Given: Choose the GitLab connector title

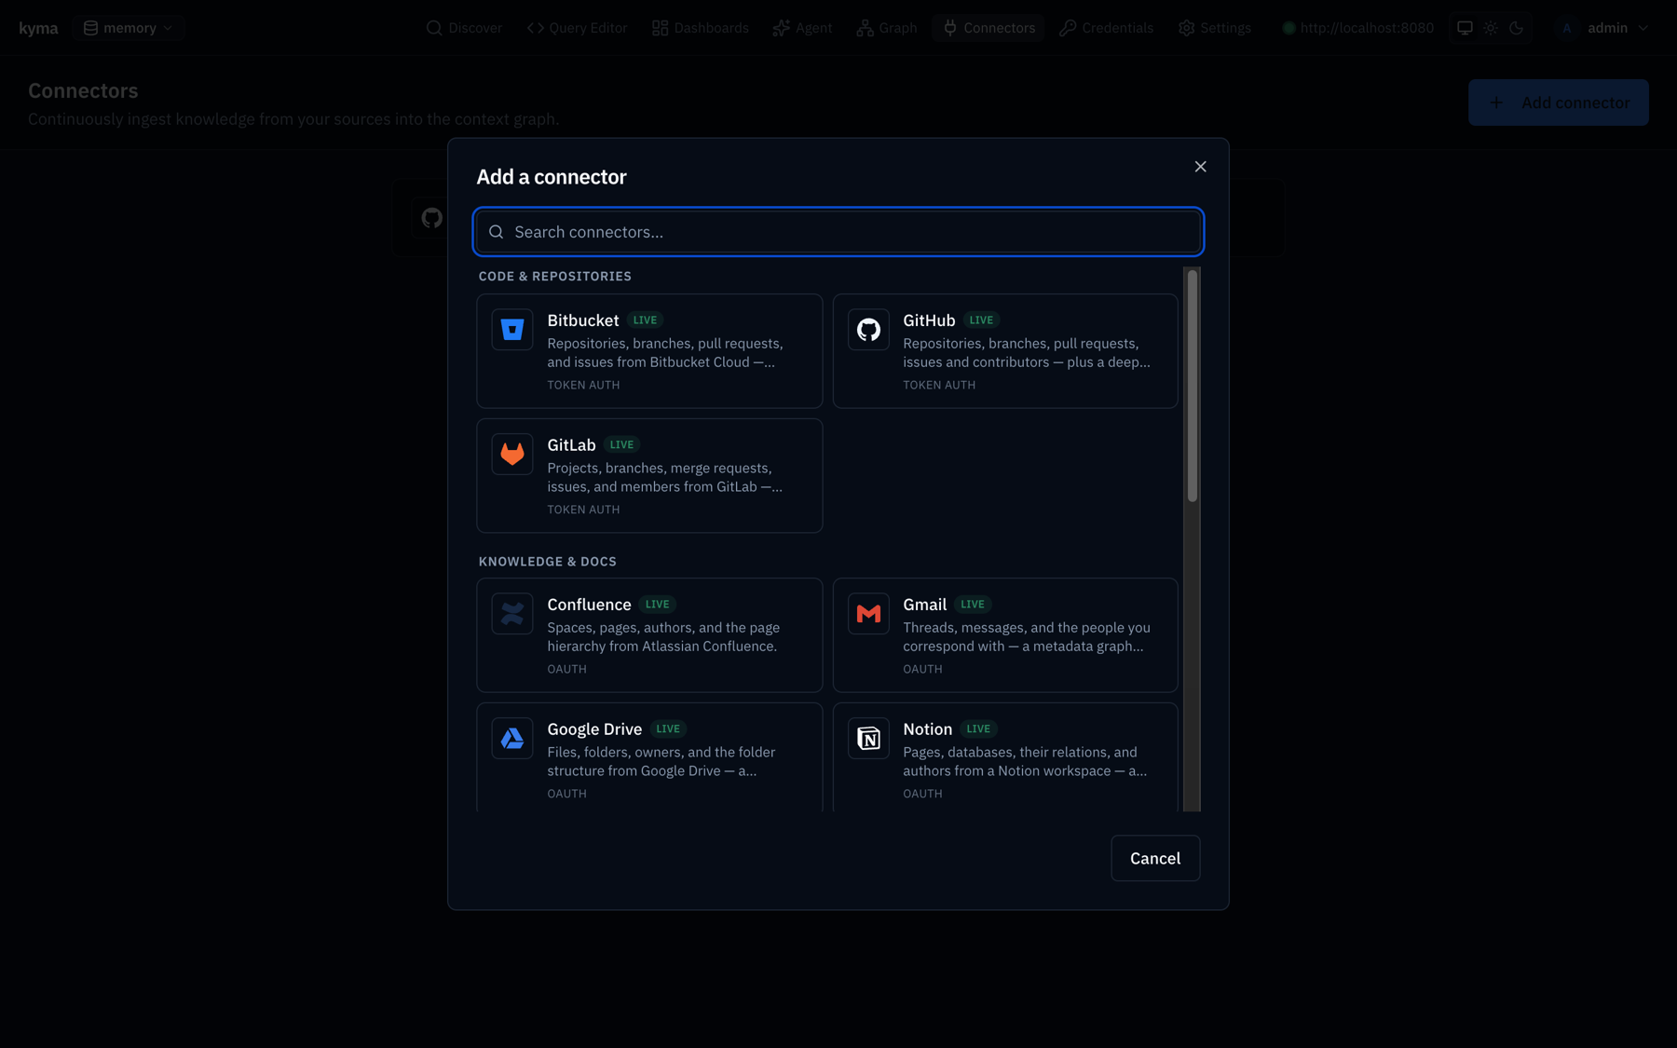Looking at the screenshot, I should click(x=571, y=445).
